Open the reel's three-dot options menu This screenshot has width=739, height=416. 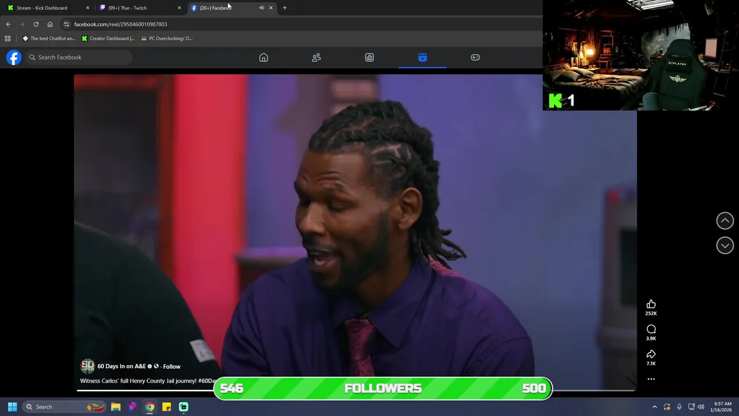(651, 379)
